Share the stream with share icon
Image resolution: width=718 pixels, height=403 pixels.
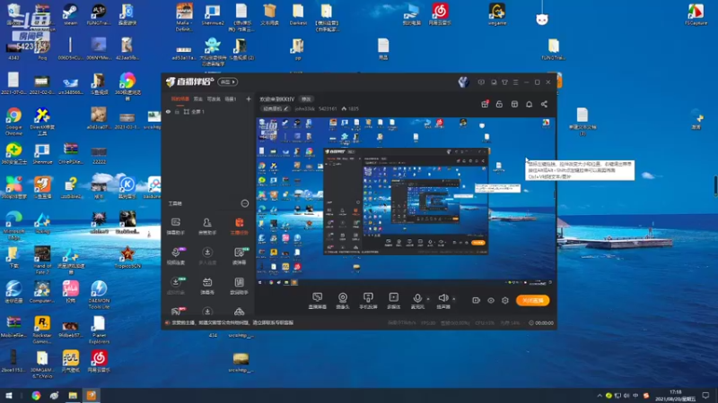(x=544, y=104)
